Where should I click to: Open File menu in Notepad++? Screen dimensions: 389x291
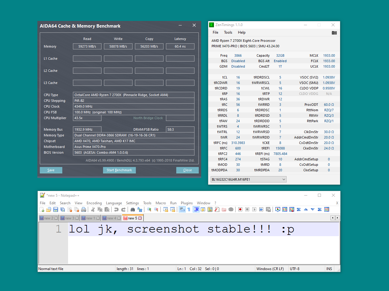[x=43, y=203]
